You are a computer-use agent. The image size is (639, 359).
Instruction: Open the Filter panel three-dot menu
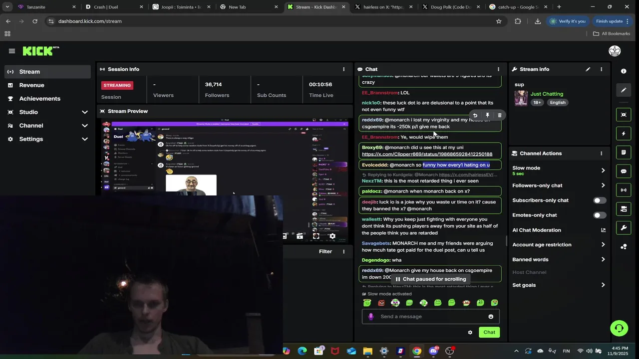[343, 252]
